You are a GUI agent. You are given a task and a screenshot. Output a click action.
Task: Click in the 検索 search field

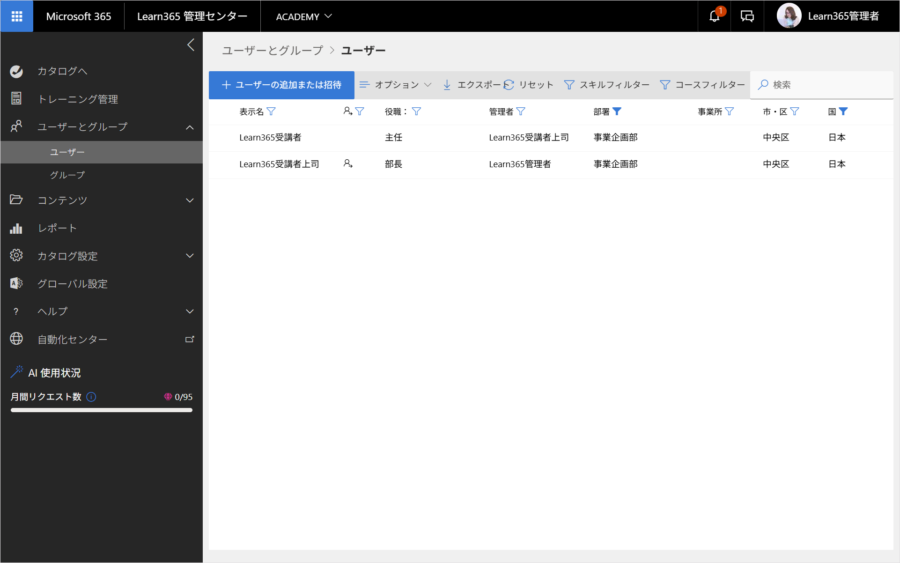[x=822, y=85]
